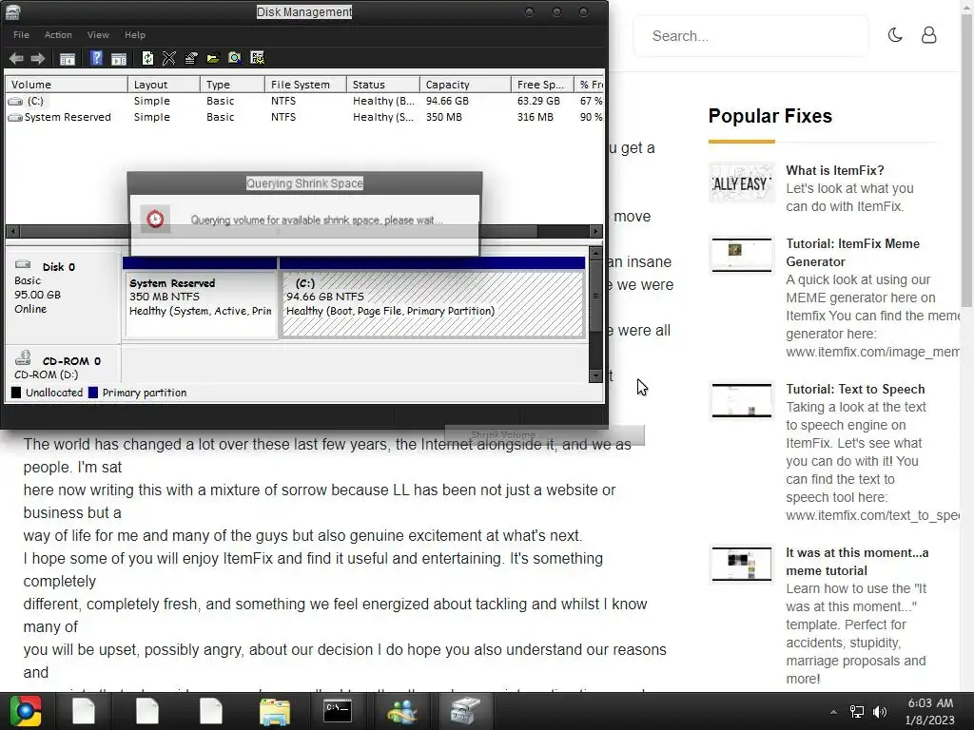
Task: Open the Tutorial: Text to Speech link
Action: click(x=855, y=389)
